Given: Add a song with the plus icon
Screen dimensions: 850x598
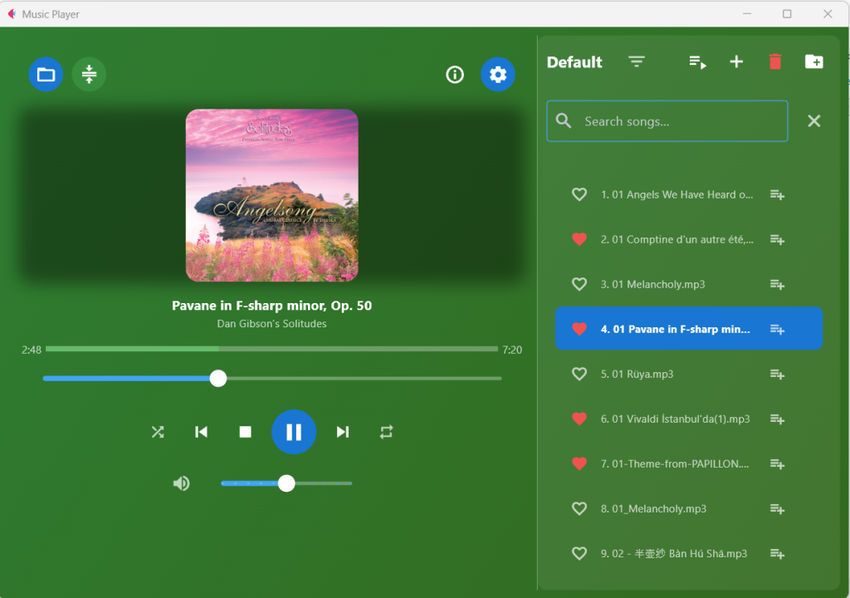Looking at the screenshot, I should click(736, 62).
